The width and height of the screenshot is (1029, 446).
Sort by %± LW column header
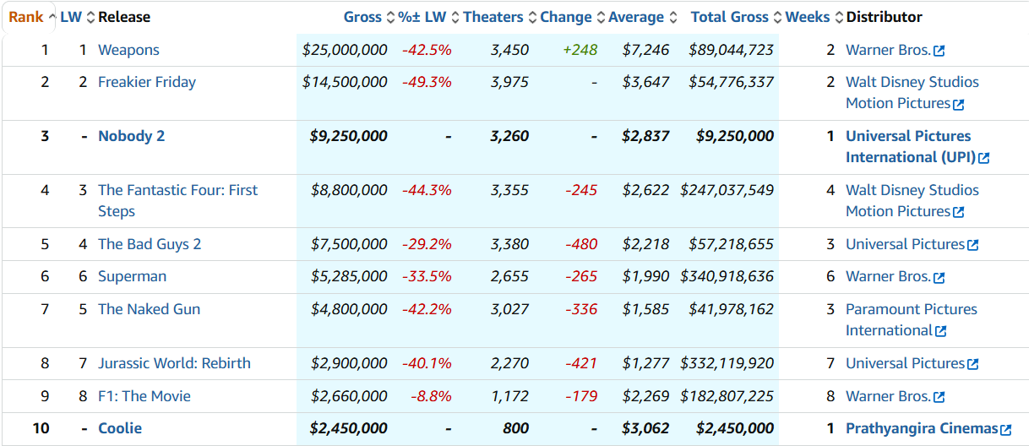click(x=422, y=17)
